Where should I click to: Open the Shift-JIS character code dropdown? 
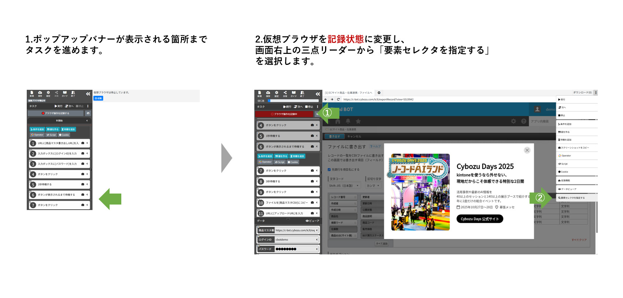(344, 186)
